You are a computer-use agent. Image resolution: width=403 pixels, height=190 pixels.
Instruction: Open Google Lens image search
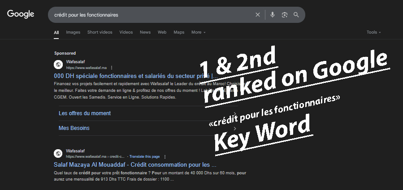click(x=284, y=15)
